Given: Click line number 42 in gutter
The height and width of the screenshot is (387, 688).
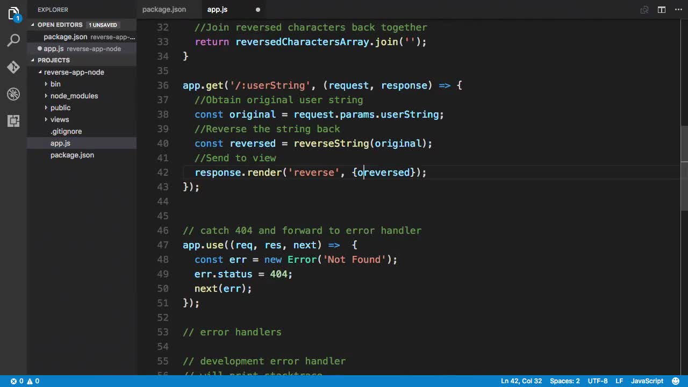Looking at the screenshot, I should pos(162,173).
